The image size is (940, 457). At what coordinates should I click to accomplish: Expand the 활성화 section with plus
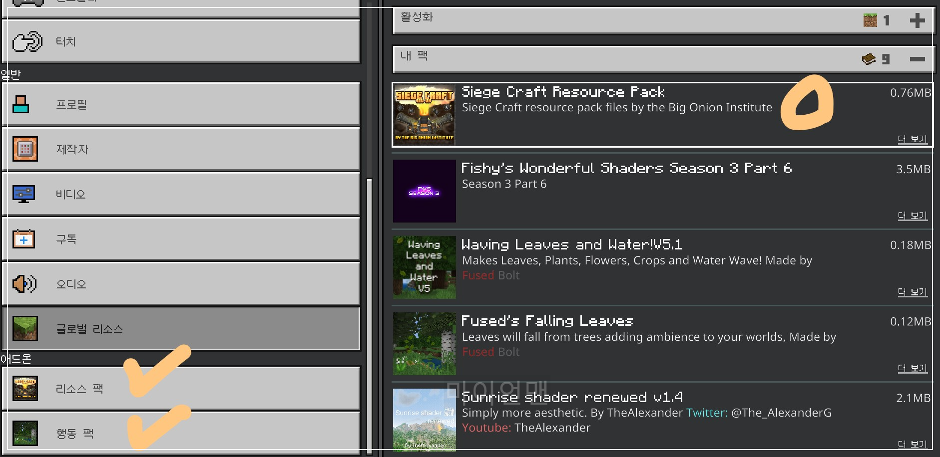(917, 20)
